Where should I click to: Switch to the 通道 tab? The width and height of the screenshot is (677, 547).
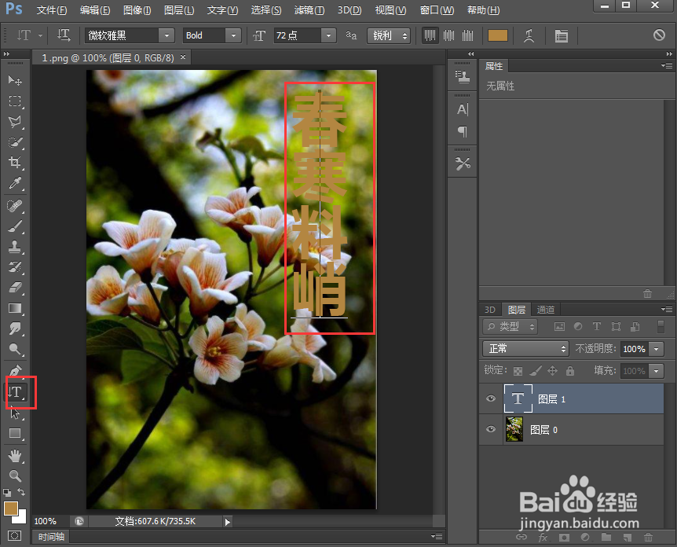pos(545,310)
